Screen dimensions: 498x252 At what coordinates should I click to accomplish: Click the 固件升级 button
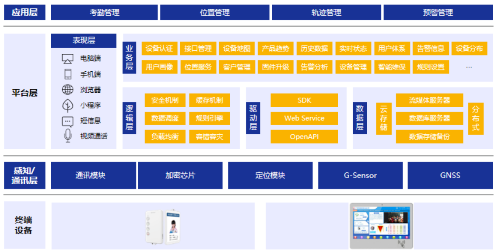click(276, 67)
